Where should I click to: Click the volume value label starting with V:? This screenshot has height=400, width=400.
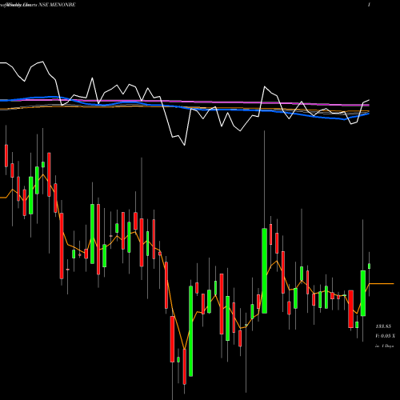click(385, 336)
